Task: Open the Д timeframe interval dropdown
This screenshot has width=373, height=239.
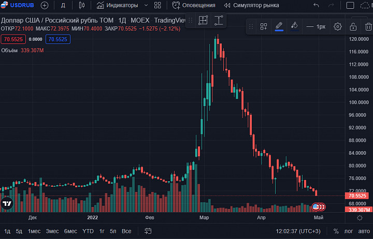Action: (x=63, y=5)
